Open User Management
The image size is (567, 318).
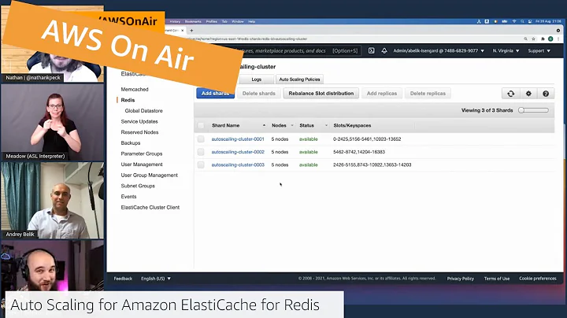[x=142, y=165]
